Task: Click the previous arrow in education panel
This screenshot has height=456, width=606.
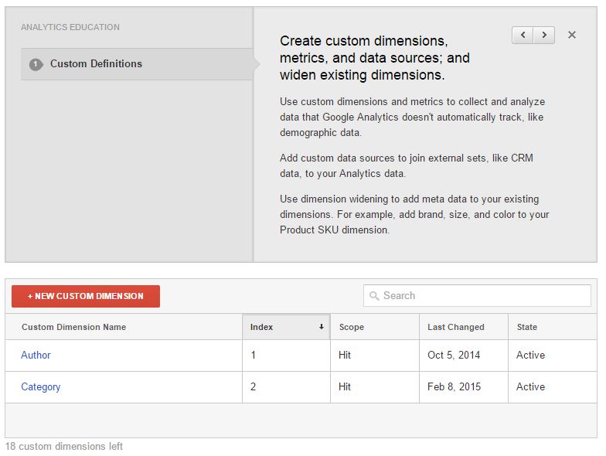Action: click(x=523, y=35)
